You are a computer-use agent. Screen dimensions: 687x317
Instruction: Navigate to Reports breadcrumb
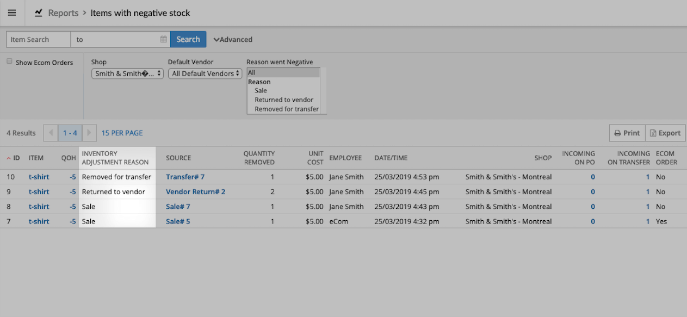(63, 13)
